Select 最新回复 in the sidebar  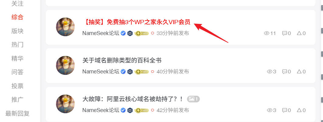point(18,113)
